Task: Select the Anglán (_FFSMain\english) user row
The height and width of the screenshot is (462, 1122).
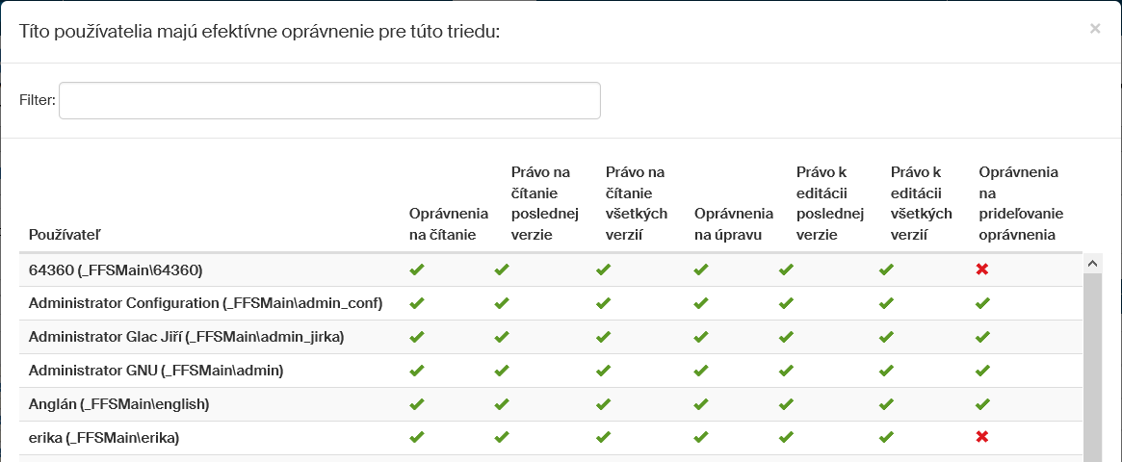Action: pos(119,404)
